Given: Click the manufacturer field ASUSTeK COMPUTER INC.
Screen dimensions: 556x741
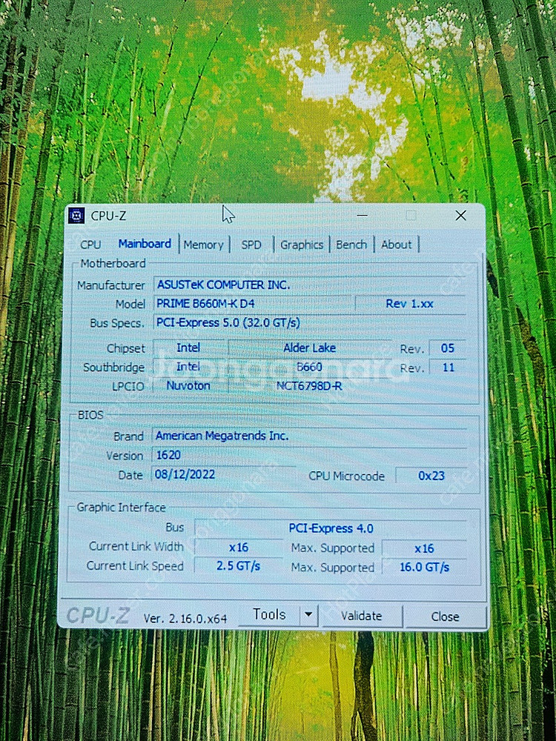Looking at the screenshot, I should [x=310, y=285].
